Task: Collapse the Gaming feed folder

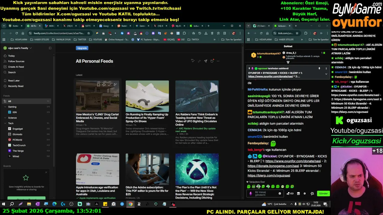Action: tap(5, 107)
